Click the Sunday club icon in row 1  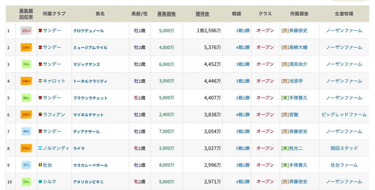[40, 31]
